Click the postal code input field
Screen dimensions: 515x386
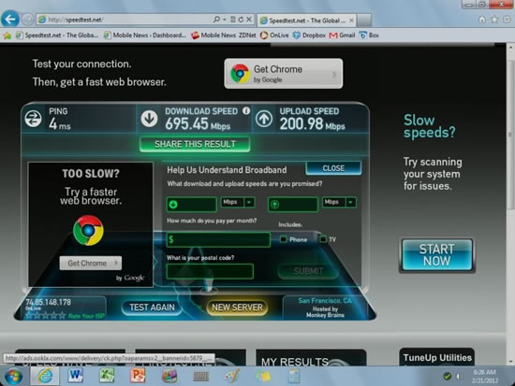(210, 272)
